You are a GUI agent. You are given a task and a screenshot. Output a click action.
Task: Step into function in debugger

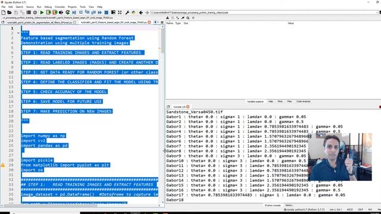(88, 12)
